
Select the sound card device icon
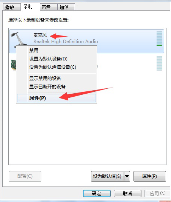pyautogui.click(x=13, y=65)
